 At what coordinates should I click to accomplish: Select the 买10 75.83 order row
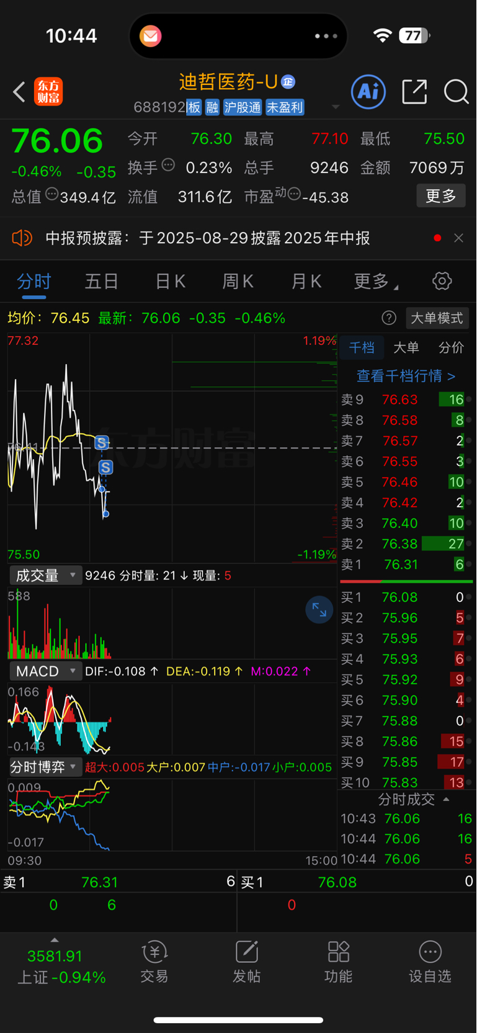click(406, 782)
